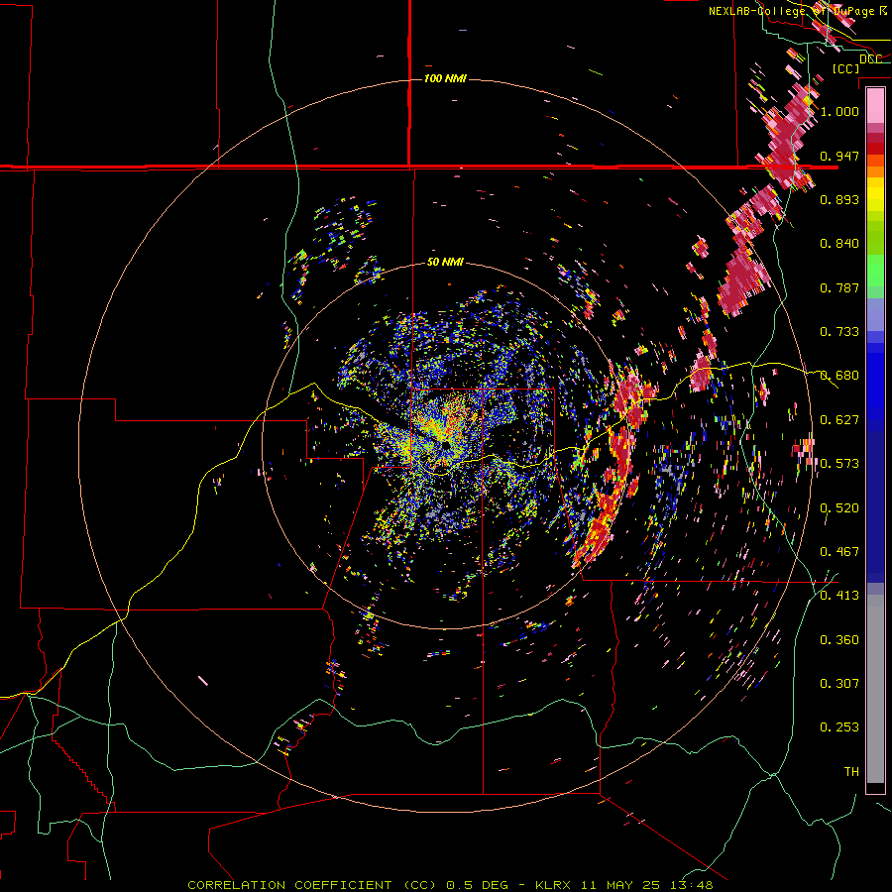Click the 0.360 scale value
Screen dimensions: 892x892
tap(839, 640)
